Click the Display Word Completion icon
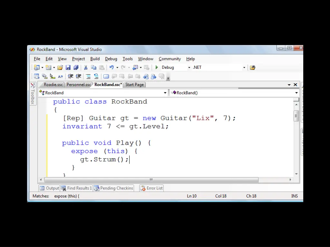 pos(60,77)
